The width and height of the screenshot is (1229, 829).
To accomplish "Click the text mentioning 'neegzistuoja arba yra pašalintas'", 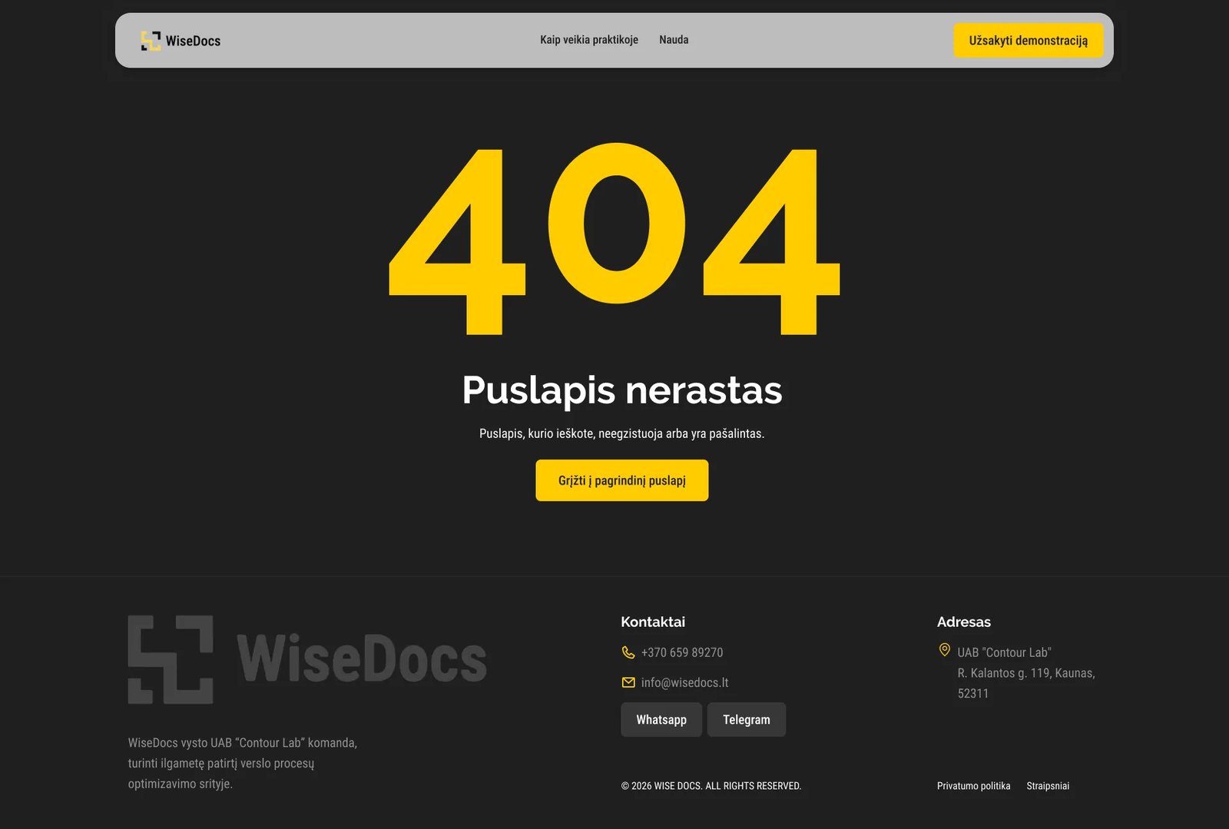I will pyautogui.click(x=622, y=433).
